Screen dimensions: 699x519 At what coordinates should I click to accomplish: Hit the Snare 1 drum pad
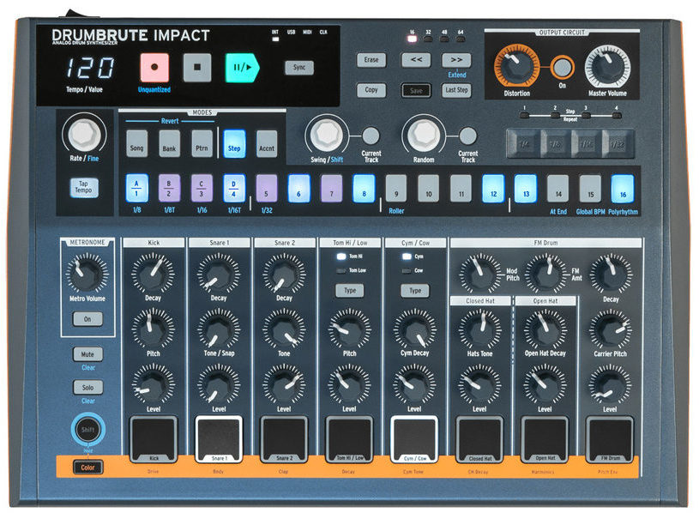(x=219, y=438)
